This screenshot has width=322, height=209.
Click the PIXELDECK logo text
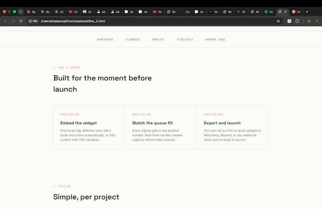[185, 39]
